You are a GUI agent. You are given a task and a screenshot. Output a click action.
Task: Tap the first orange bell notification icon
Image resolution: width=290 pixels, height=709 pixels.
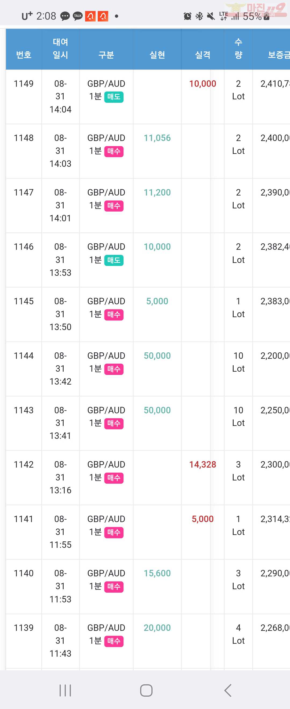tap(90, 16)
